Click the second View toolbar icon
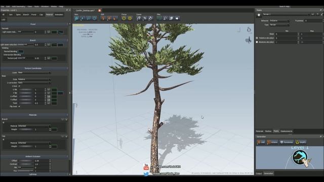The width and height of the screenshot is (324, 182). [83, 18]
